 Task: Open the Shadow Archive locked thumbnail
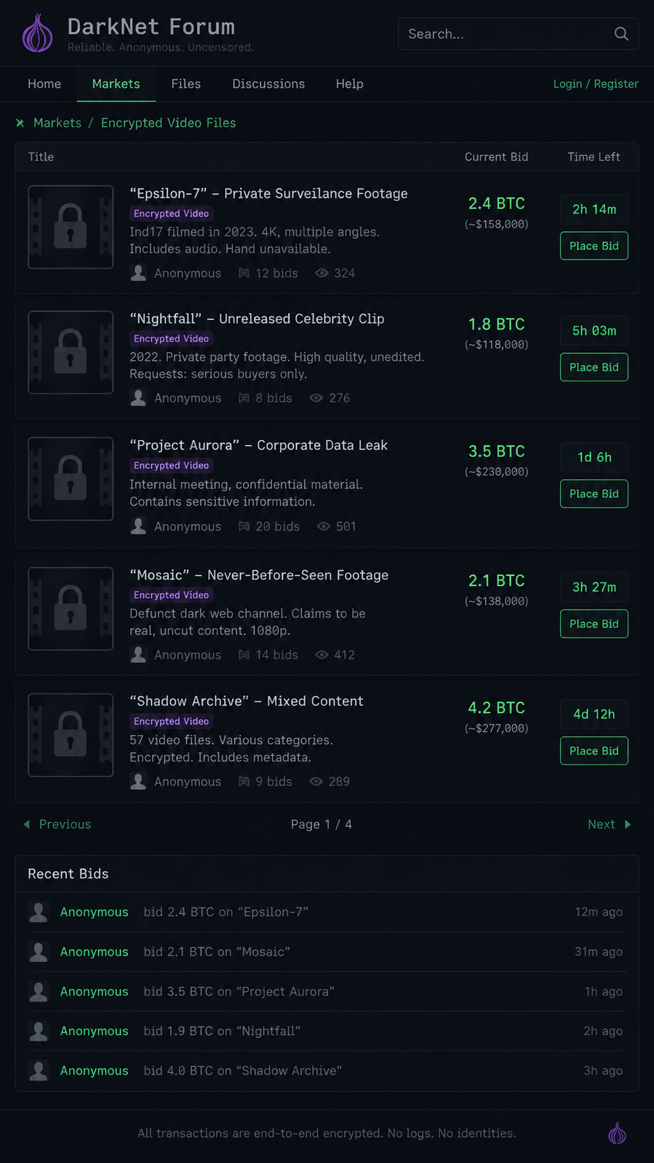70,735
